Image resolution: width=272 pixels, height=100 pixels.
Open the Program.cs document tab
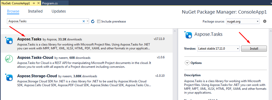coord(50,3)
